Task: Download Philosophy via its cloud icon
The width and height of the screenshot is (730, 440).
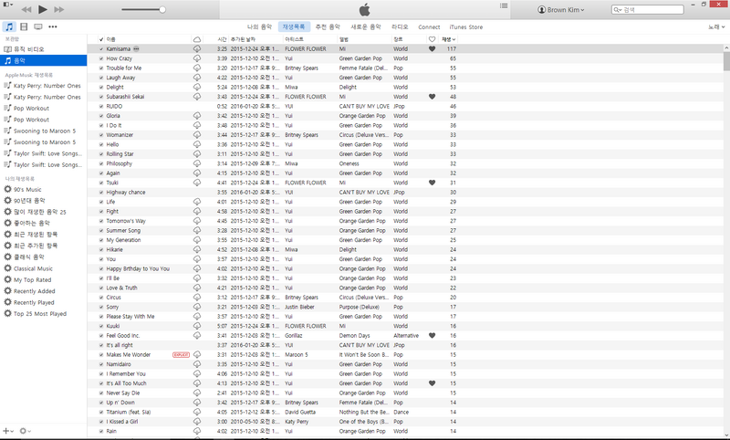Action: 197,163
